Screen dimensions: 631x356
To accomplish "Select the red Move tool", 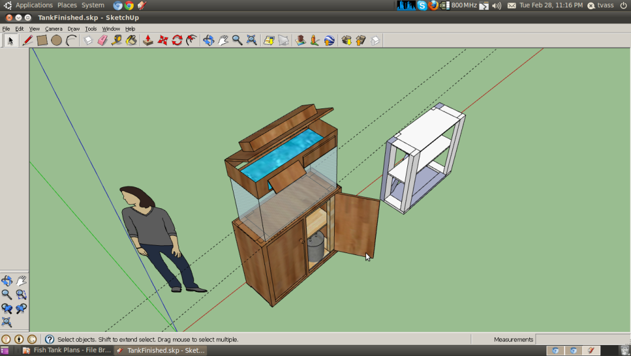I will 163,40.
